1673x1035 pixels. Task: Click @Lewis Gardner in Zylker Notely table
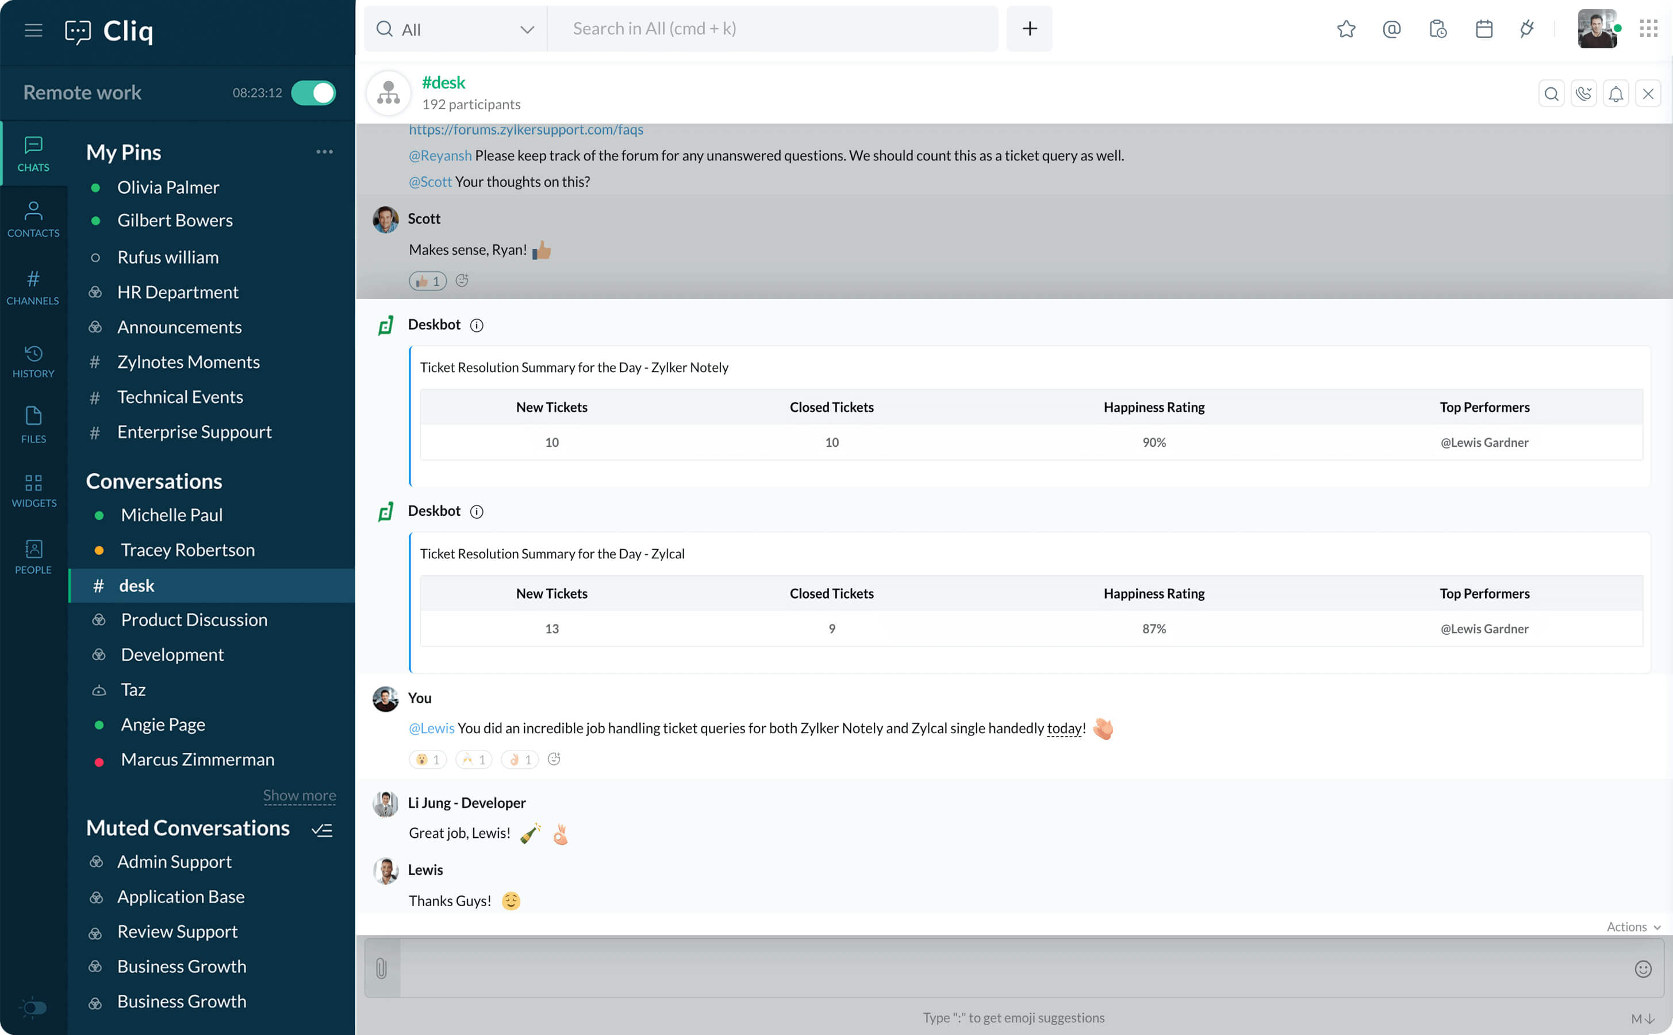click(x=1484, y=442)
